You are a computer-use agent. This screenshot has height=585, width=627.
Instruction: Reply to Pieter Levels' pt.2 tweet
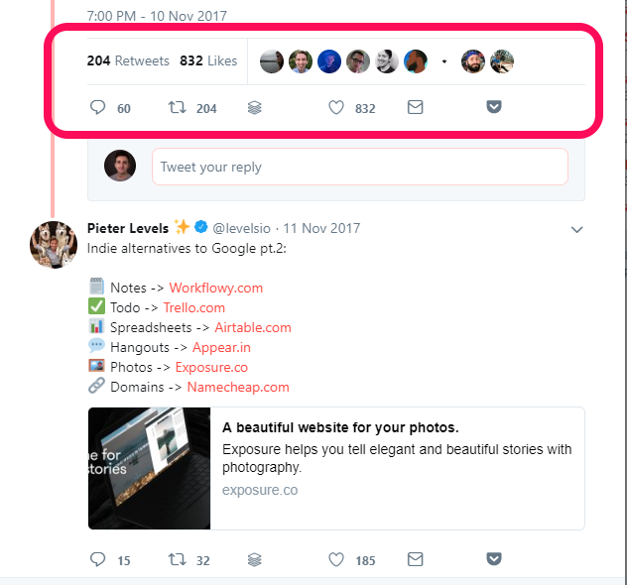coord(97,559)
